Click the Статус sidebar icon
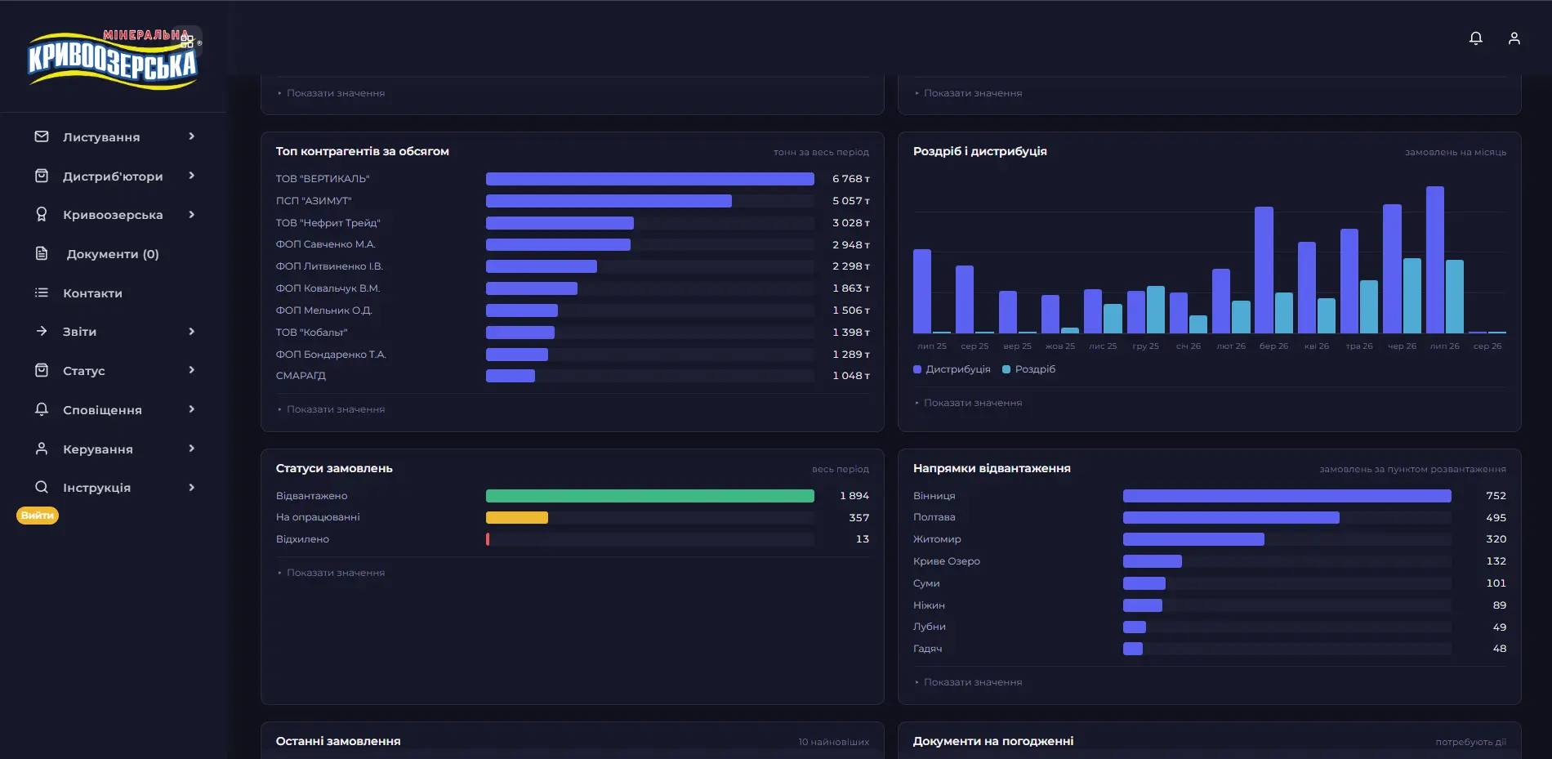1552x759 pixels. click(42, 370)
